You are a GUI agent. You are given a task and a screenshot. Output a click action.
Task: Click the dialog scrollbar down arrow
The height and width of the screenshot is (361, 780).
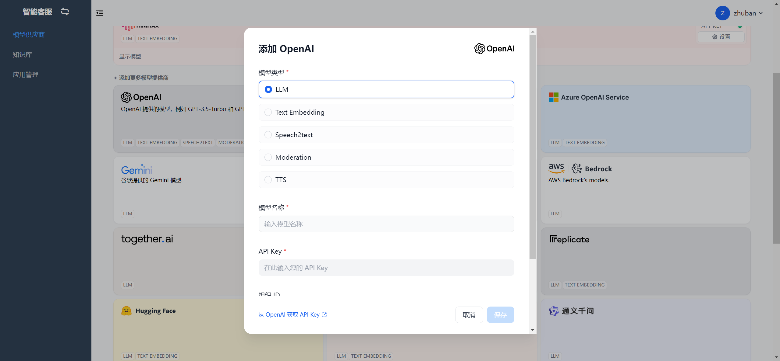point(533,330)
